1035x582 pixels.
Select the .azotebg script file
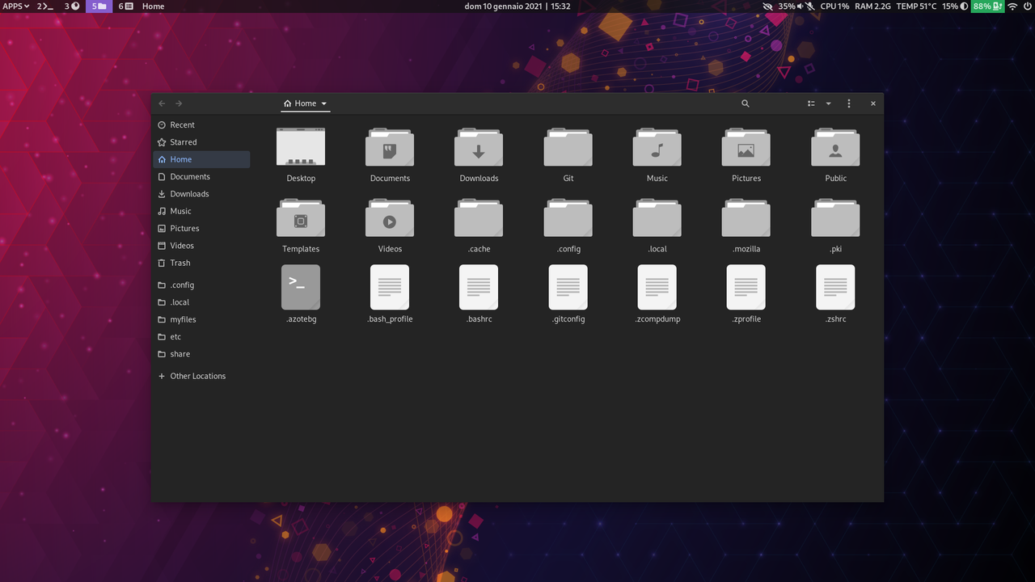(301, 287)
